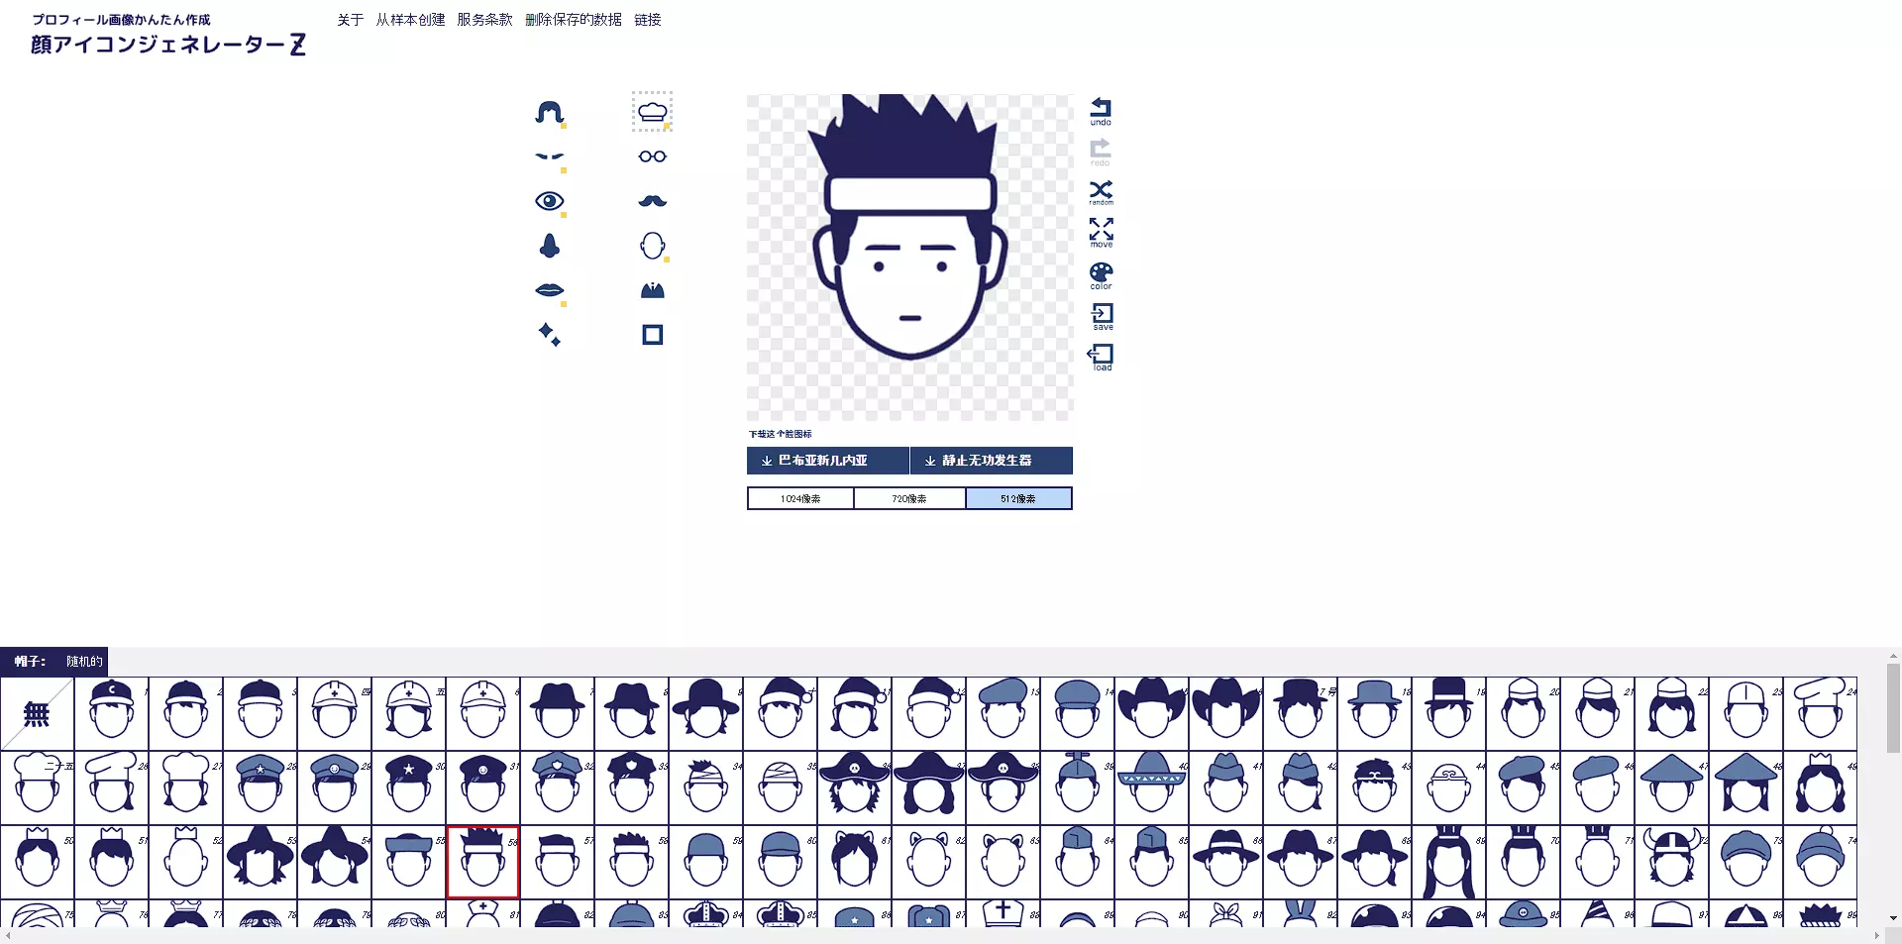Open the glasses part category

click(652, 157)
